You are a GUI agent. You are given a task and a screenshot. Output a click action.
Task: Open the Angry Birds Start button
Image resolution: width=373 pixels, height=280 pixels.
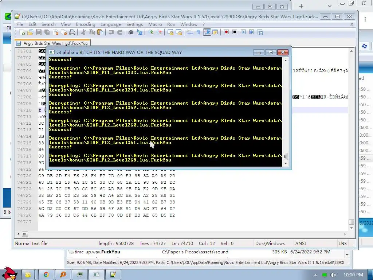click(x=9, y=274)
